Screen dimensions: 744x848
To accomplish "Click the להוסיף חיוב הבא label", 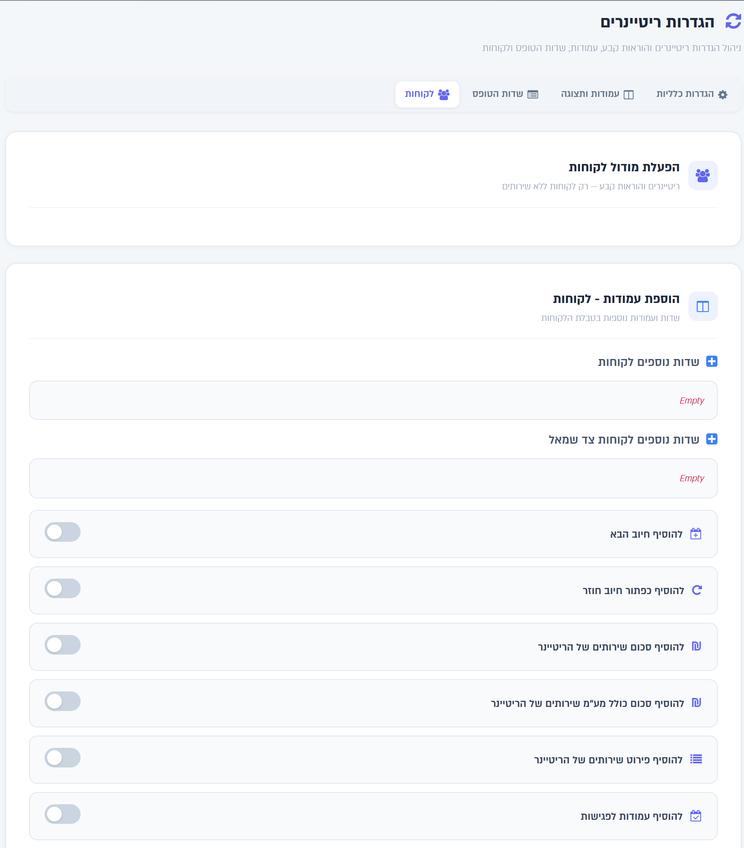I will coord(646,534).
